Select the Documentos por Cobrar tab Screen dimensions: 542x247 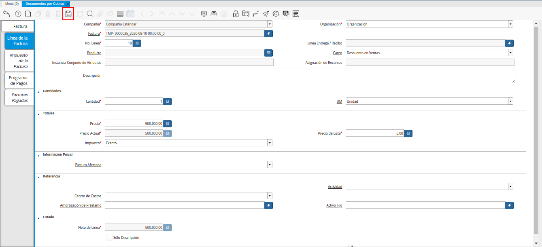pos(45,3)
